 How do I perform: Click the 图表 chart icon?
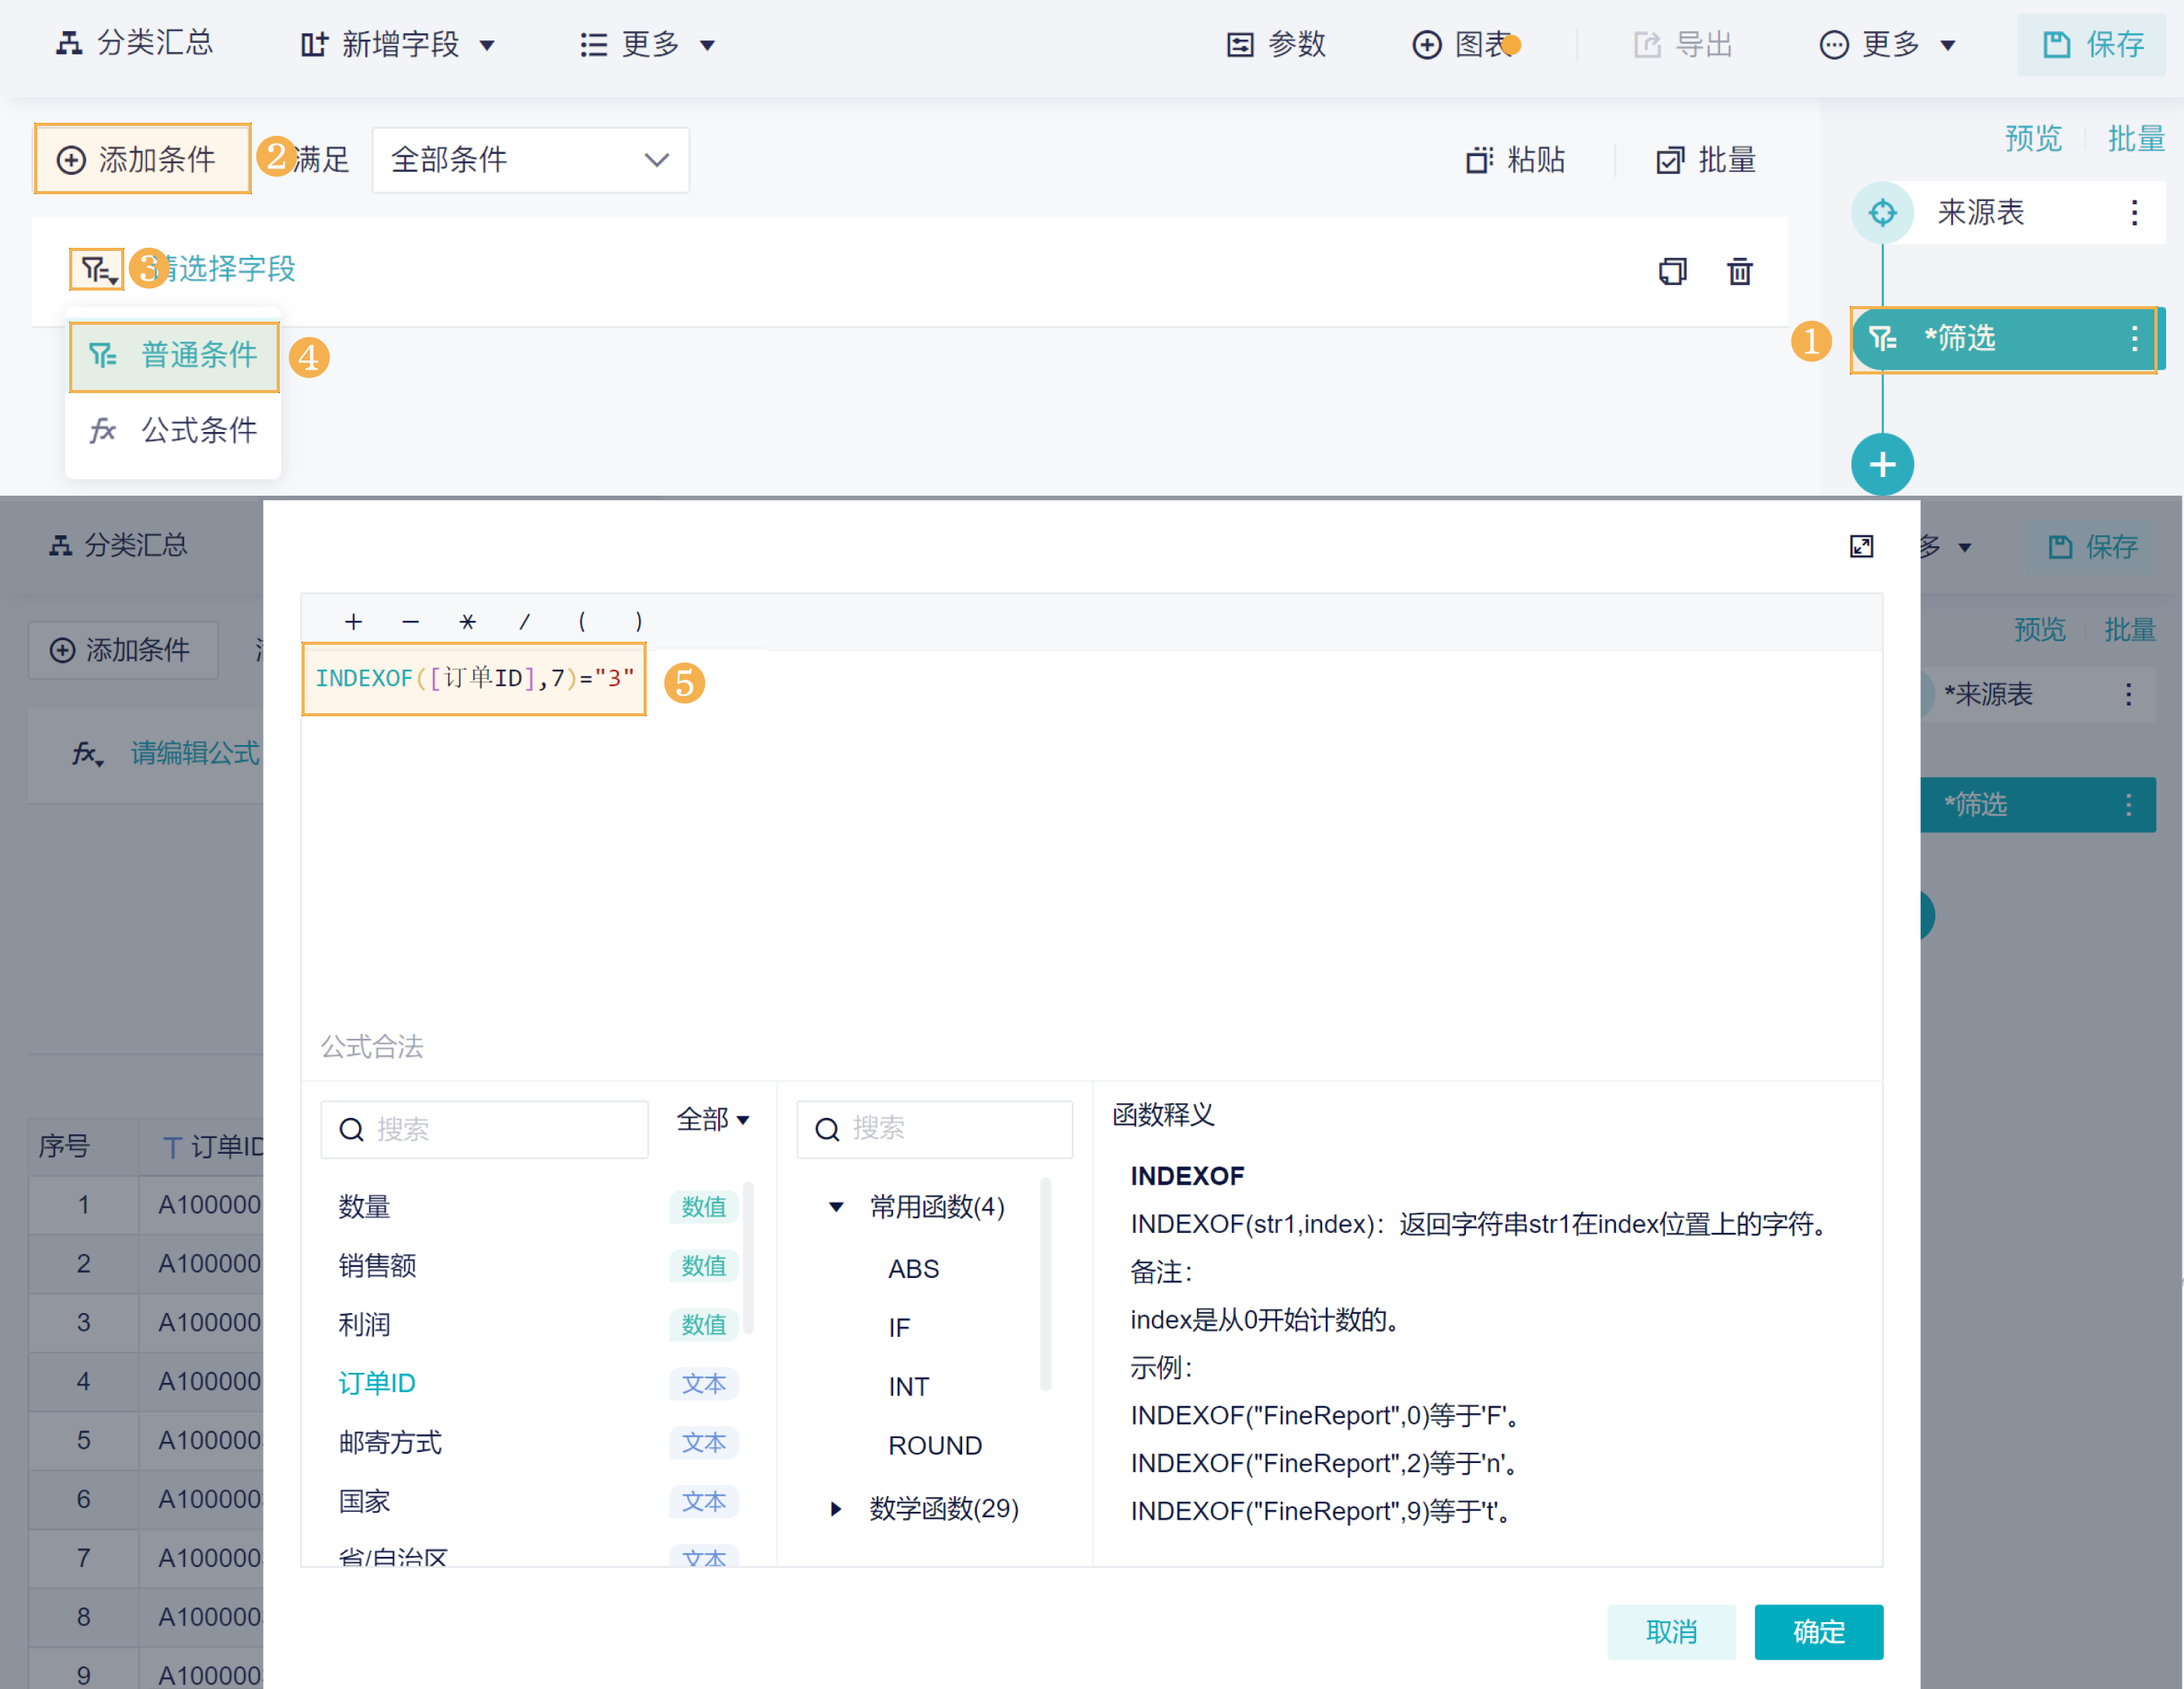pos(1426,45)
